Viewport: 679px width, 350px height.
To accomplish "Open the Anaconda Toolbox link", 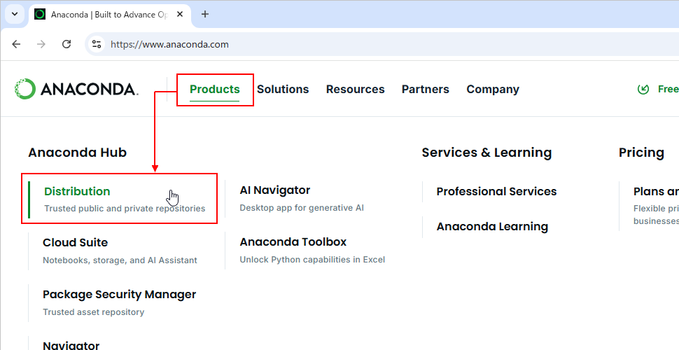I will click(293, 241).
